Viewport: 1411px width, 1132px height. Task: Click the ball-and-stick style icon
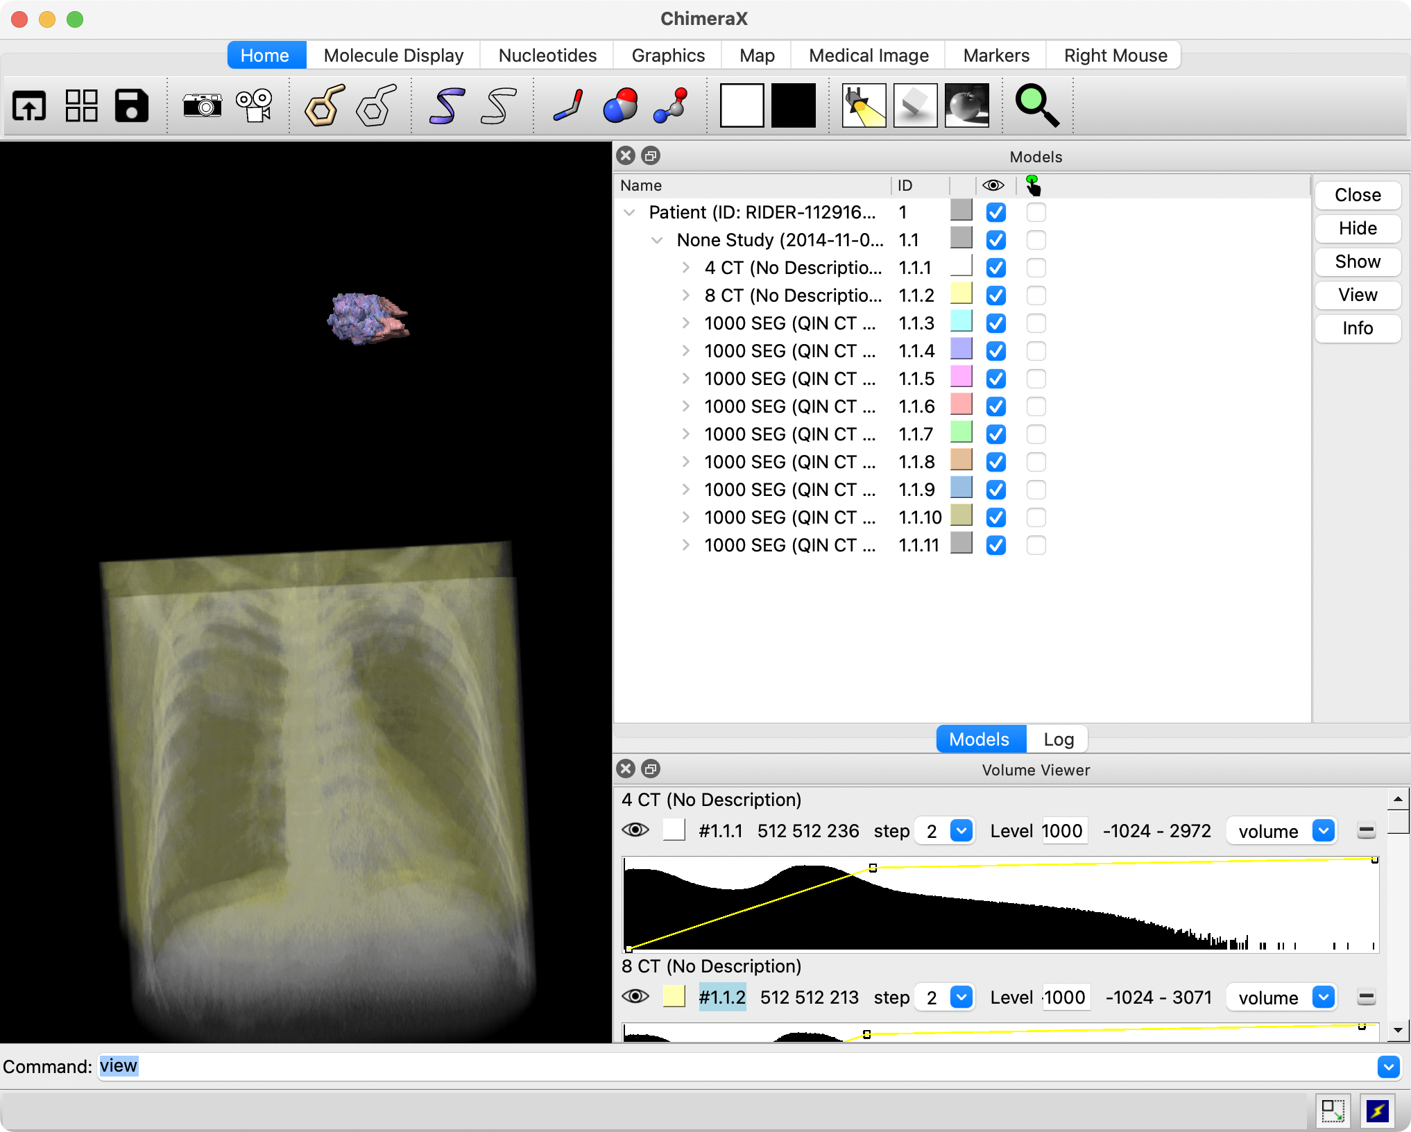[671, 105]
